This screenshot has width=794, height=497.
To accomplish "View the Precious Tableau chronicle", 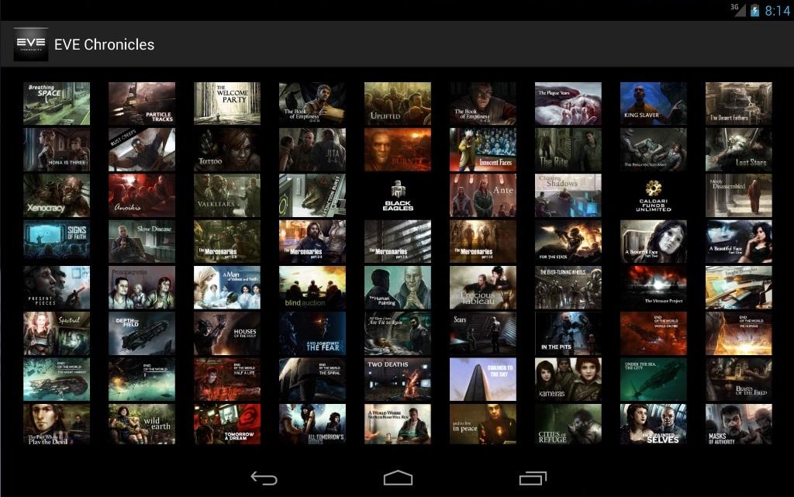I will [x=483, y=288].
